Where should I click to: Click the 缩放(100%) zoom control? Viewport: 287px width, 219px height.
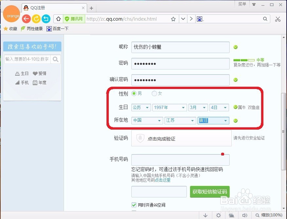click(269, 215)
